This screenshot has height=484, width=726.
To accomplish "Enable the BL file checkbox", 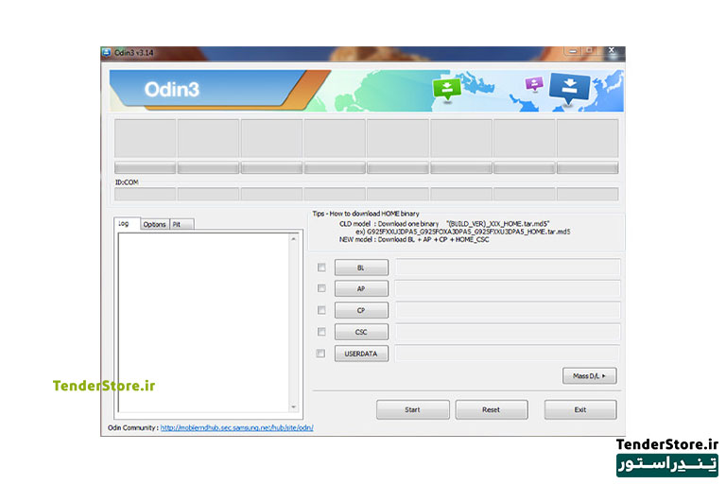I will coord(321,268).
